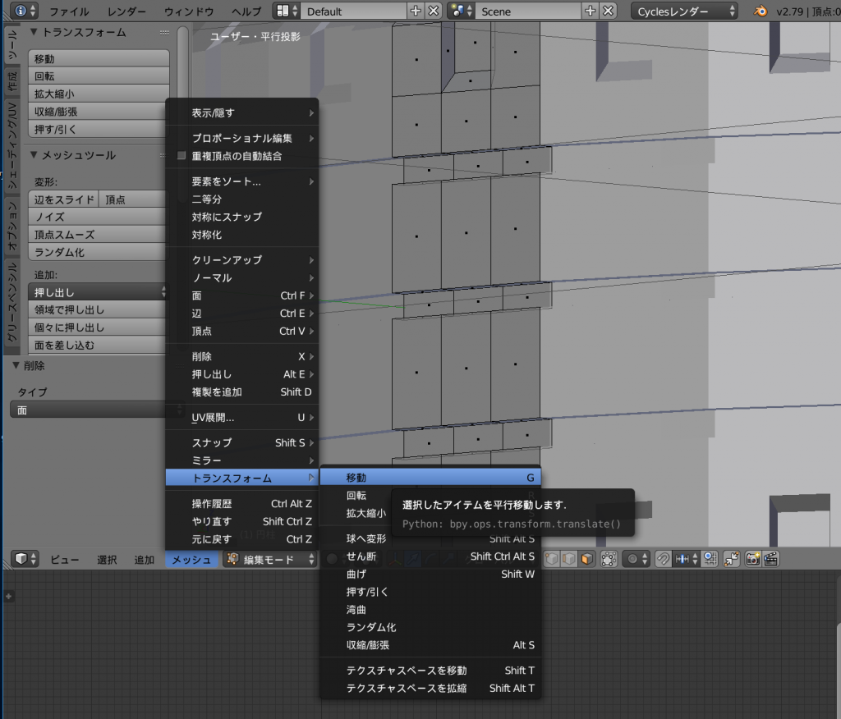Select 収縮/膨張 in the submenu
Viewport: 841px width, 719px height.
click(x=430, y=645)
